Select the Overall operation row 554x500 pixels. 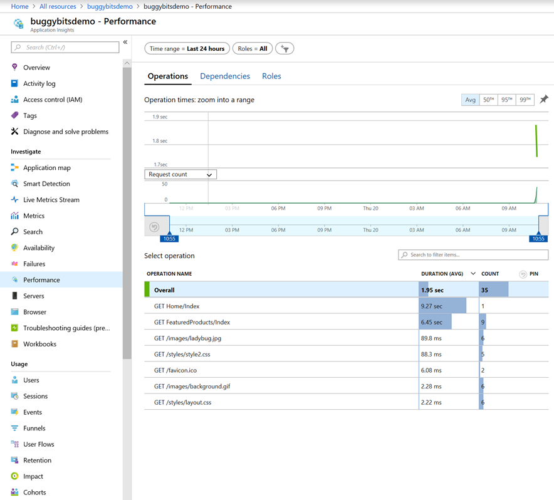pos(347,289)
